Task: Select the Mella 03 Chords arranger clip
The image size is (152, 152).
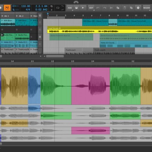Action: coord(126,44)
